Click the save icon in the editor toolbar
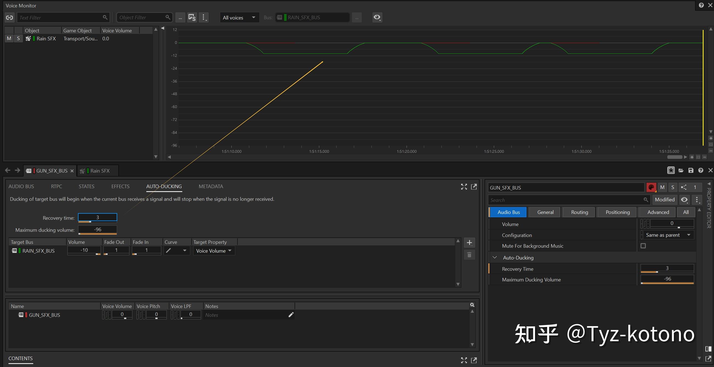Viewport: 714px width, 367px height. [x=691, y=170]
